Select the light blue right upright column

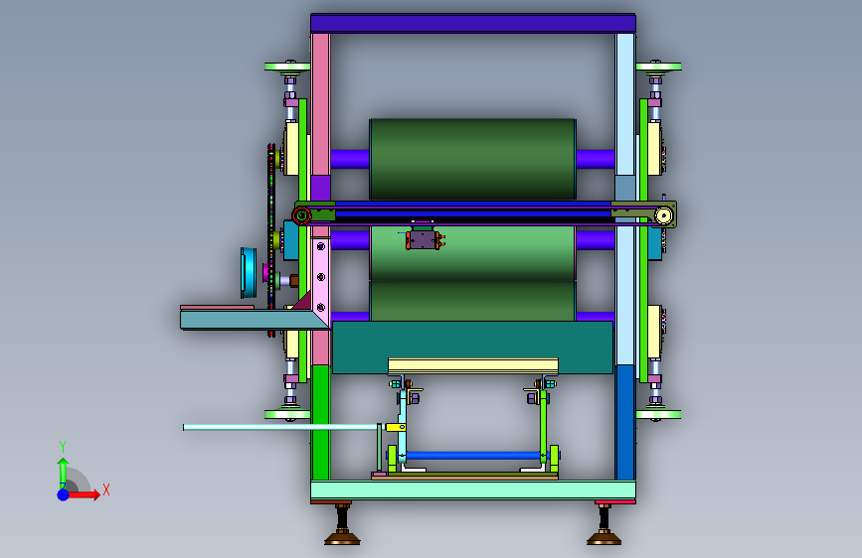625,104
